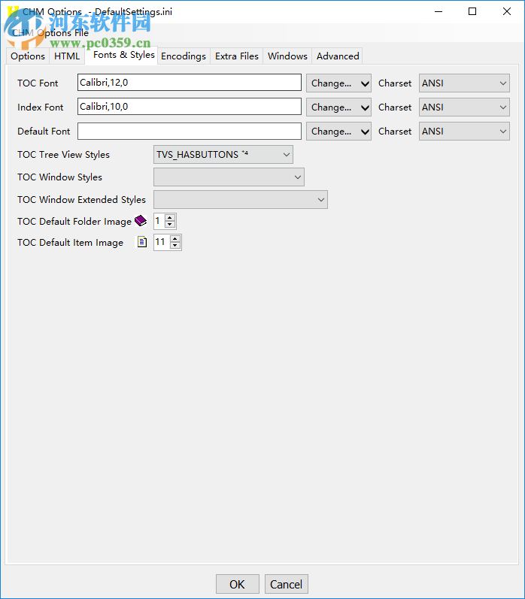Click the empty Default Font field
The width and height of the screenshot is (525, 599).
pyautogui.click(x=190, y=131)
